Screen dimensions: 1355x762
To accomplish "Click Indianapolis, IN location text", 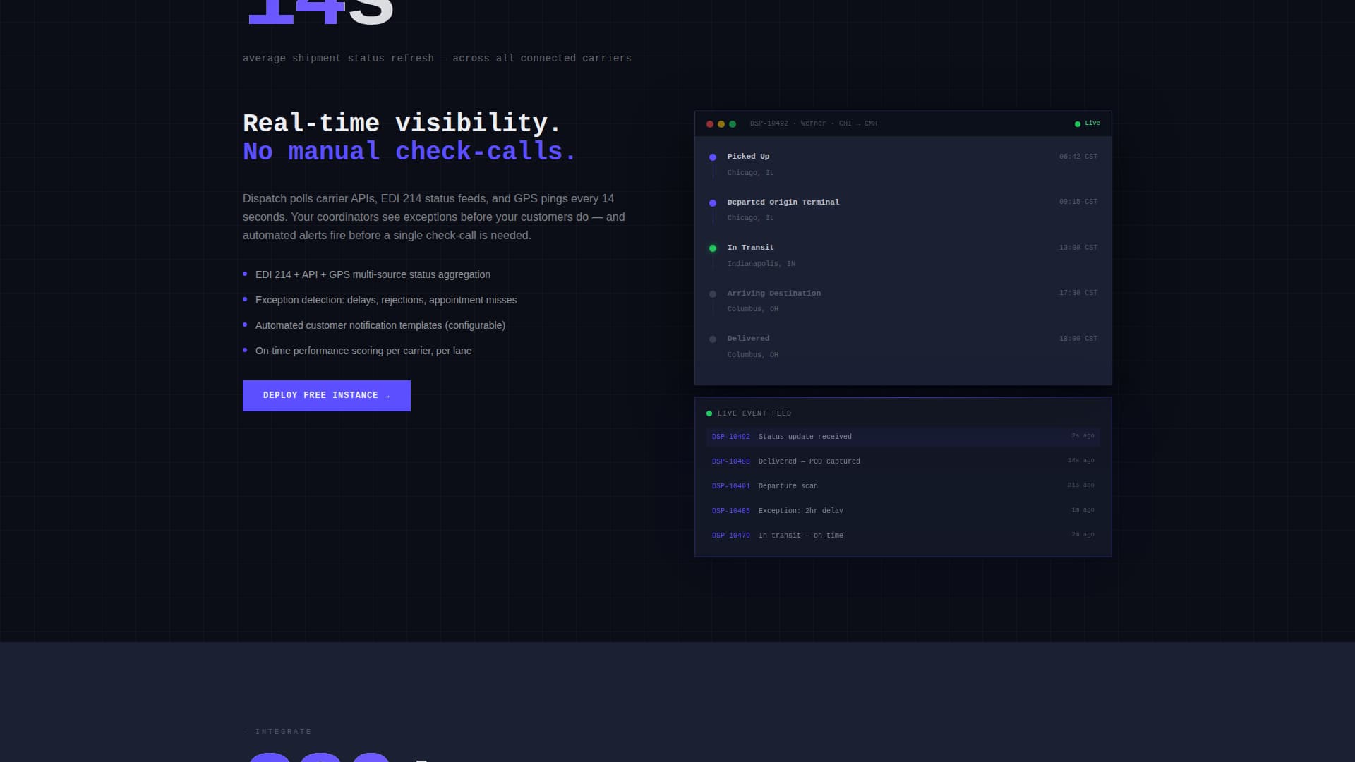I will 761,264.
